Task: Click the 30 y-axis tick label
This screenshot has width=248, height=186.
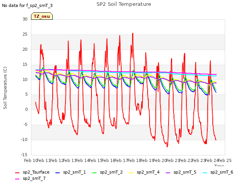Action: 25,19
